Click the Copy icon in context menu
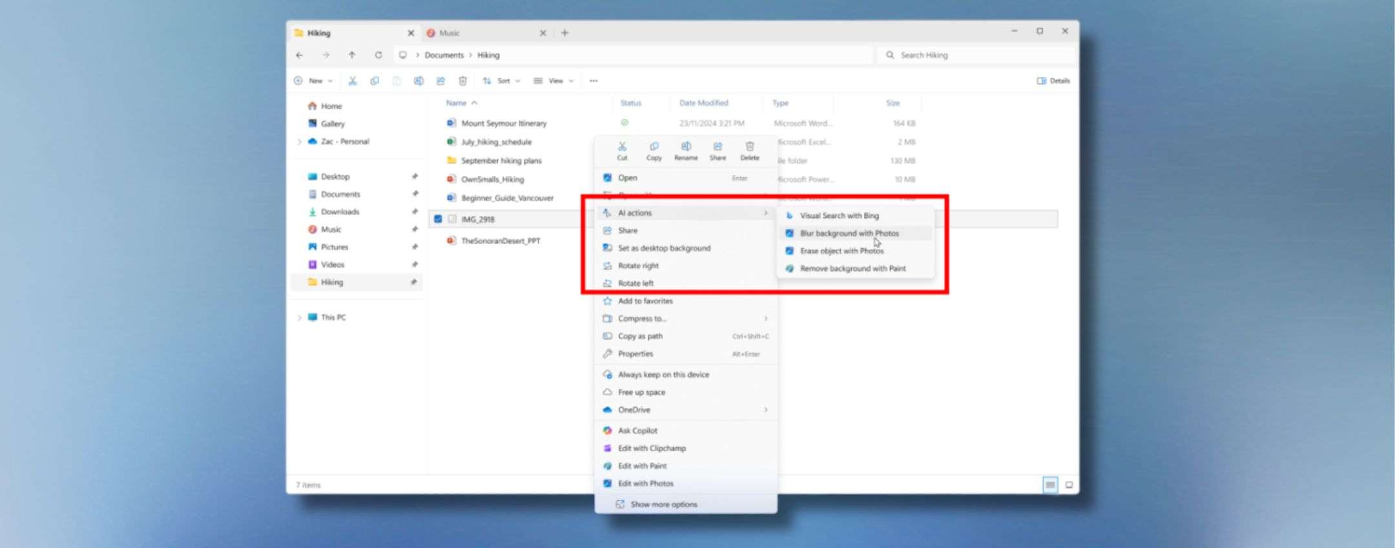This screenshot has width=1395, height=548. pos(654,151)
